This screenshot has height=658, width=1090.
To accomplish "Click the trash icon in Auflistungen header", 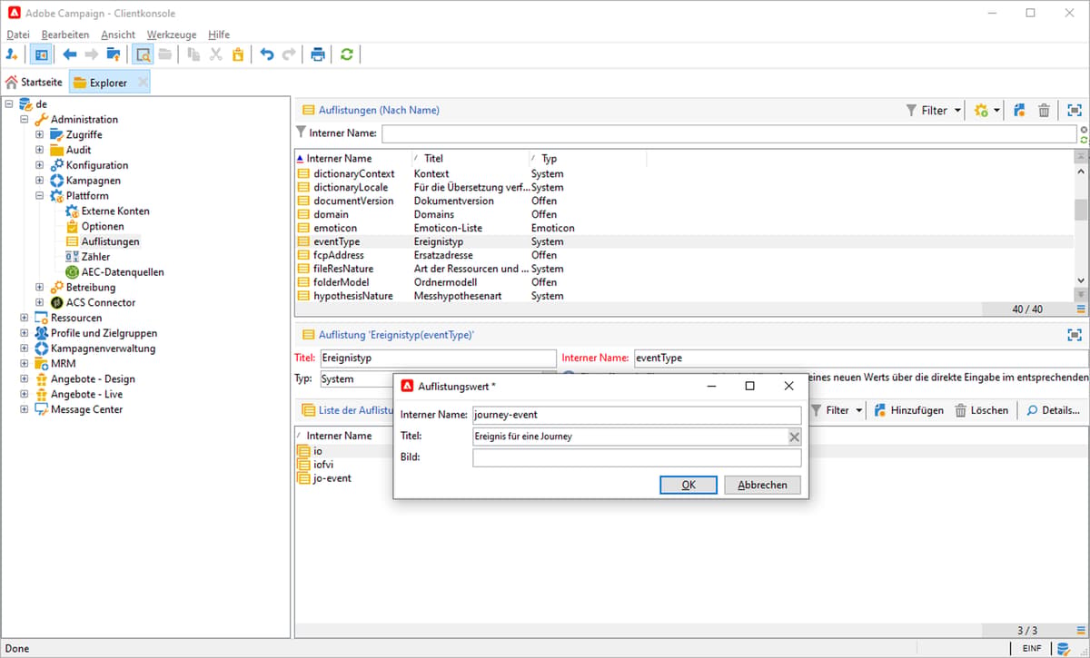I will tap(1045, 110).
